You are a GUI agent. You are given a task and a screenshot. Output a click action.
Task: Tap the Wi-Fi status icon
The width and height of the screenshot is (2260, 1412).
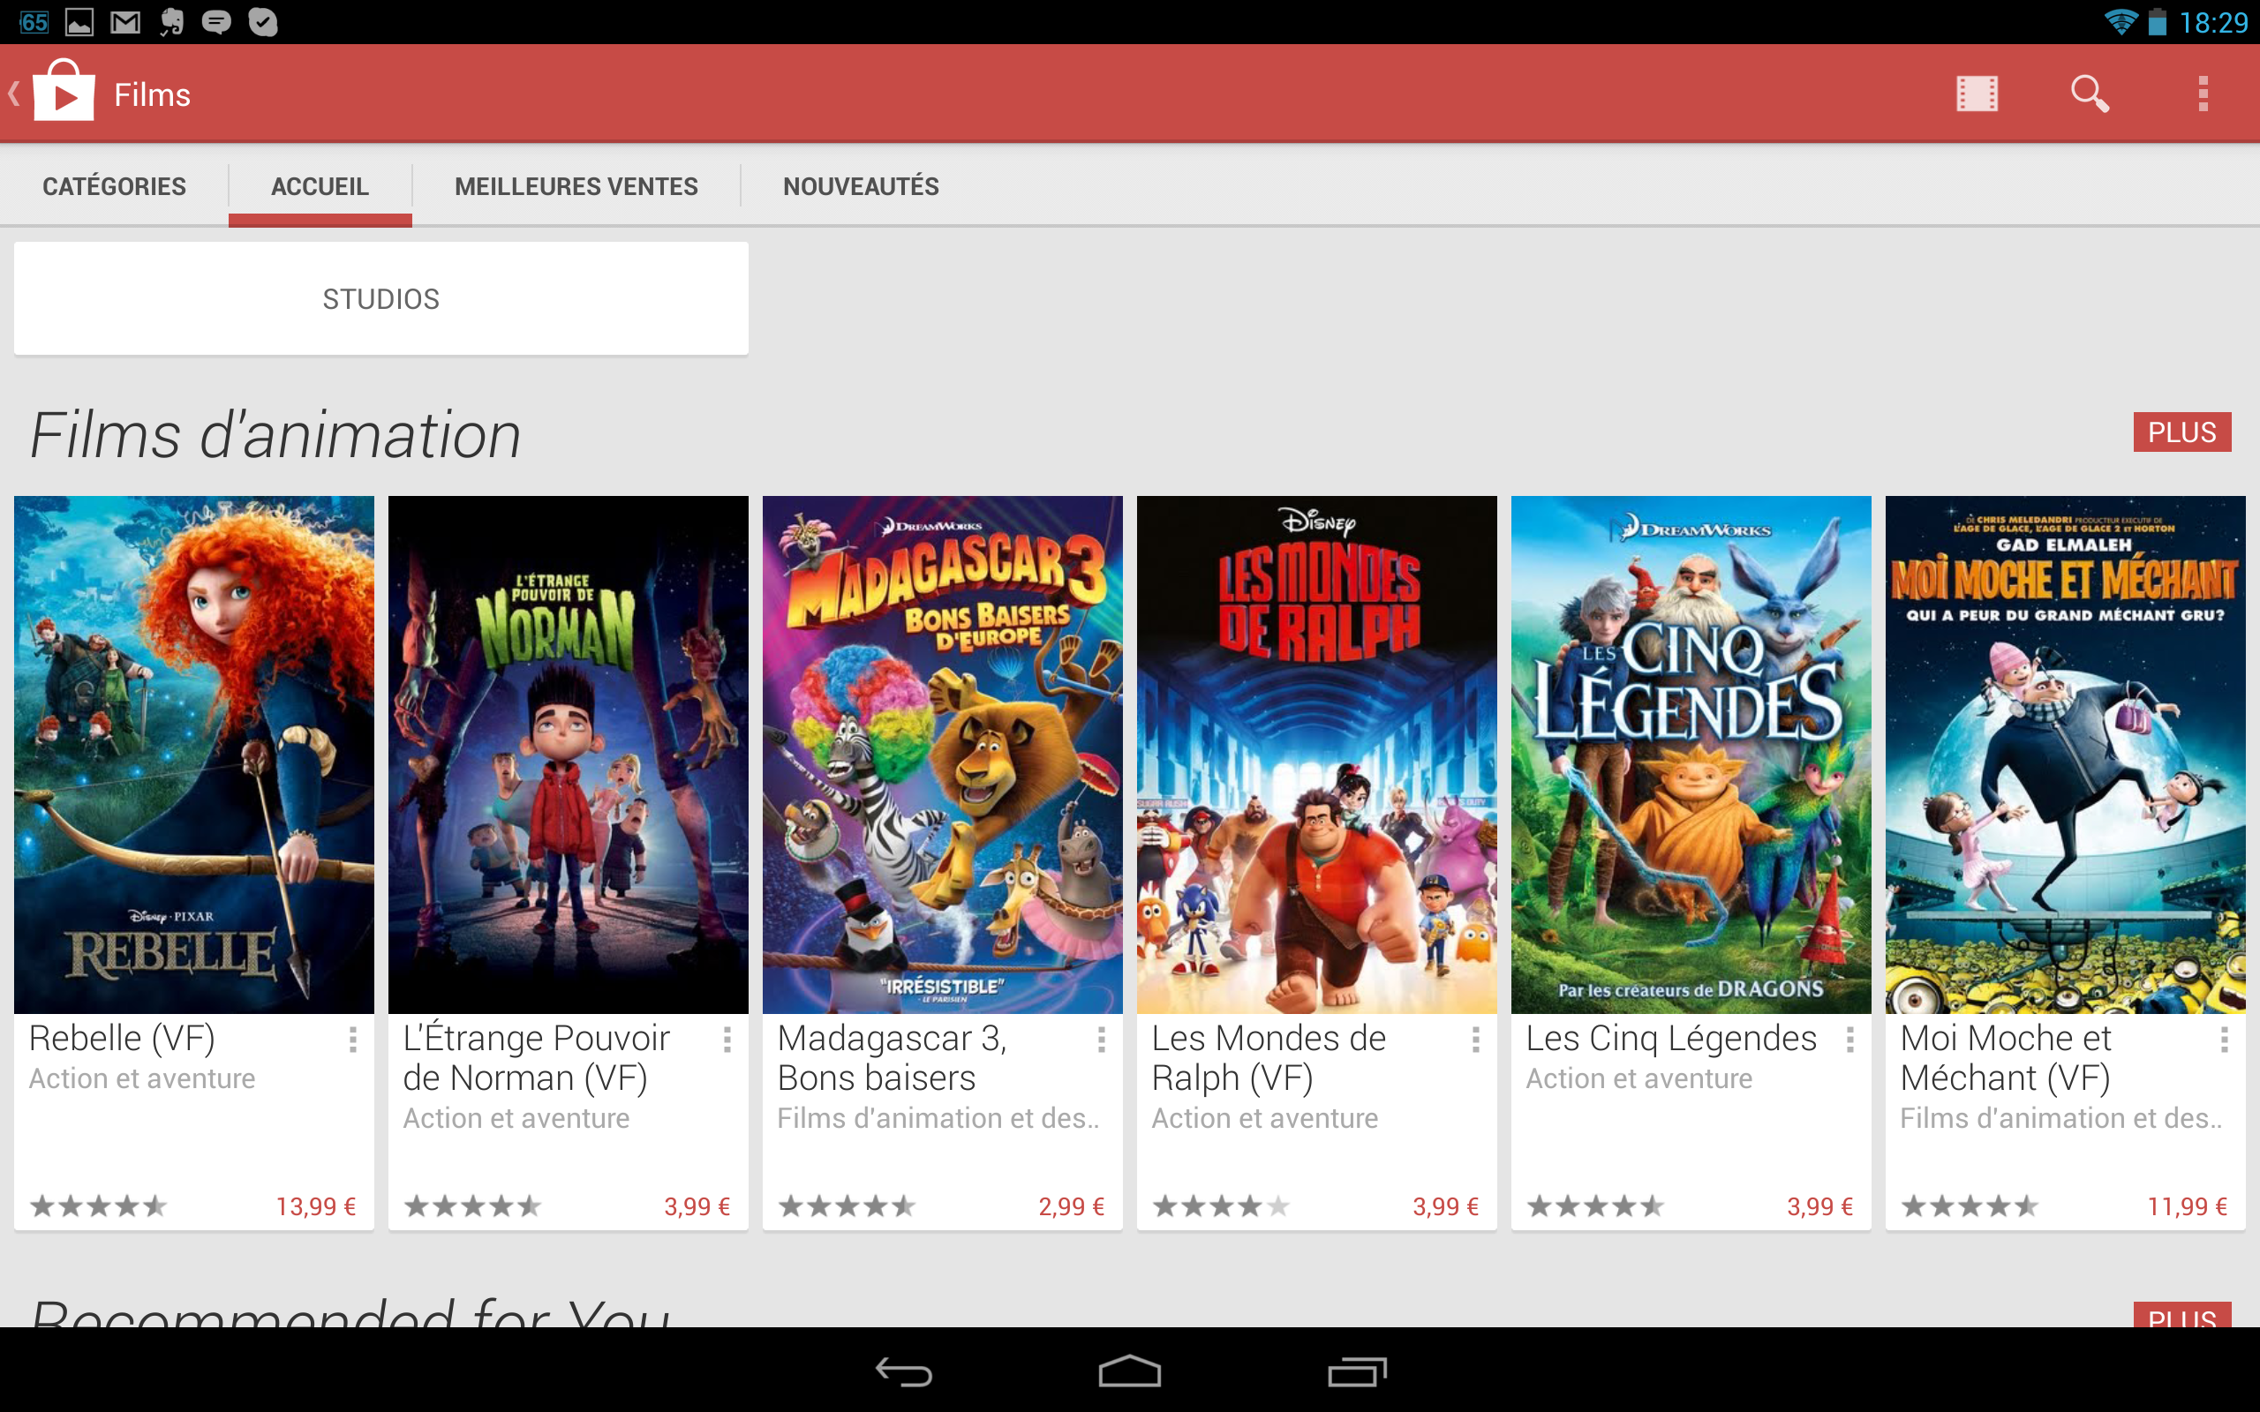(2120, 21)
